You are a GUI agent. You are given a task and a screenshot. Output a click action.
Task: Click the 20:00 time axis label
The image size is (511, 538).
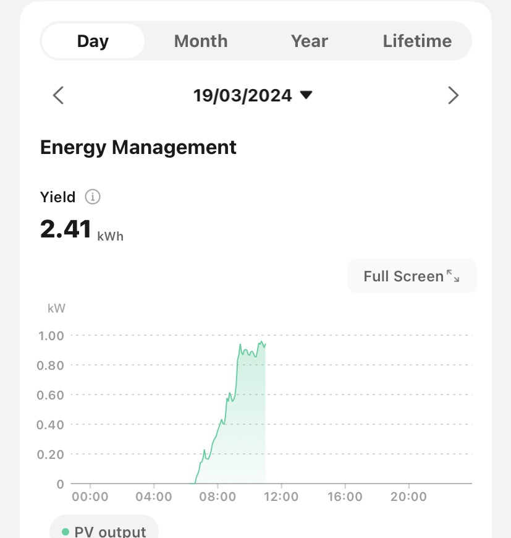(x=408, y=497)
